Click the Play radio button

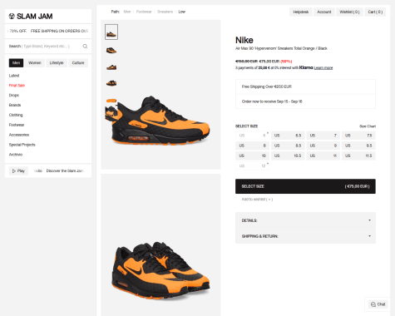18,170
